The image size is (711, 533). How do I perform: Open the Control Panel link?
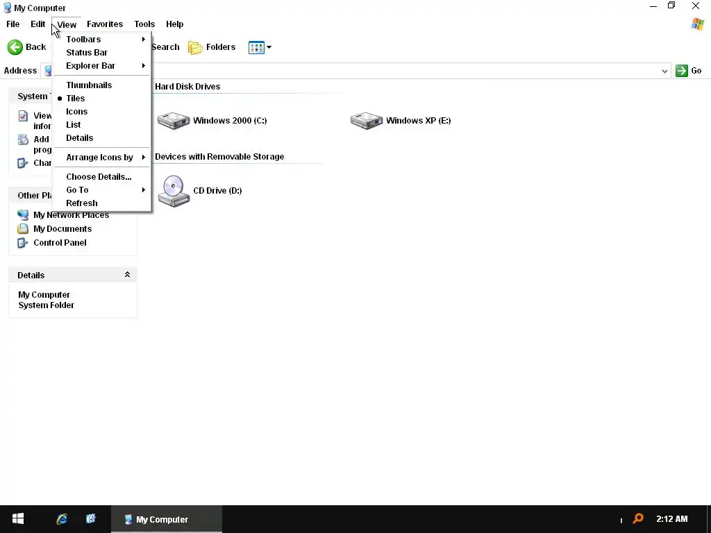click(60, 243)
